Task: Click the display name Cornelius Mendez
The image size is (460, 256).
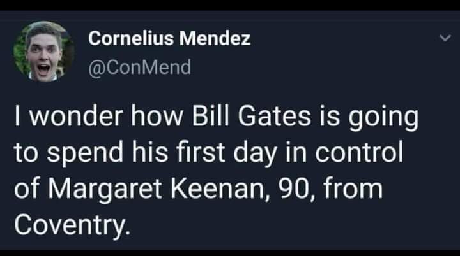Action: point(169,38)
